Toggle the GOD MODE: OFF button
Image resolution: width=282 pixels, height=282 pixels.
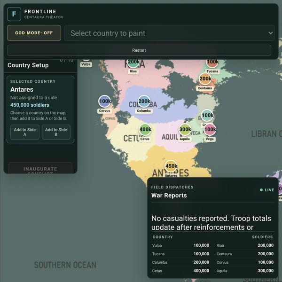coord(34,33)
